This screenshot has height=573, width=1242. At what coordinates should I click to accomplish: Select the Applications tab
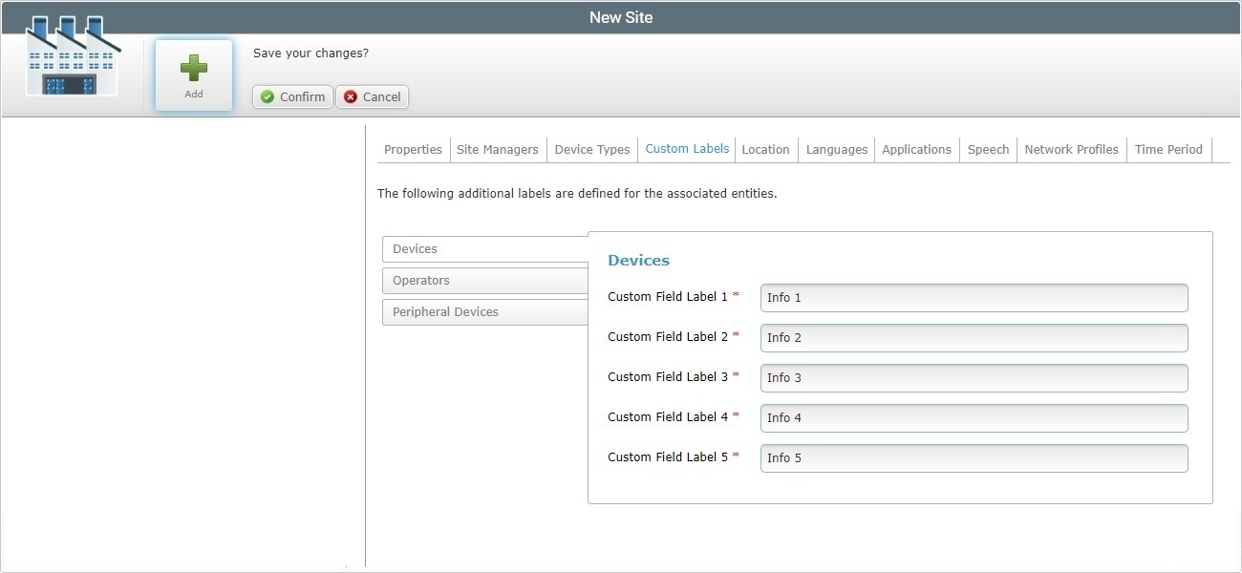pyautogui.click(x=916, y=149)
